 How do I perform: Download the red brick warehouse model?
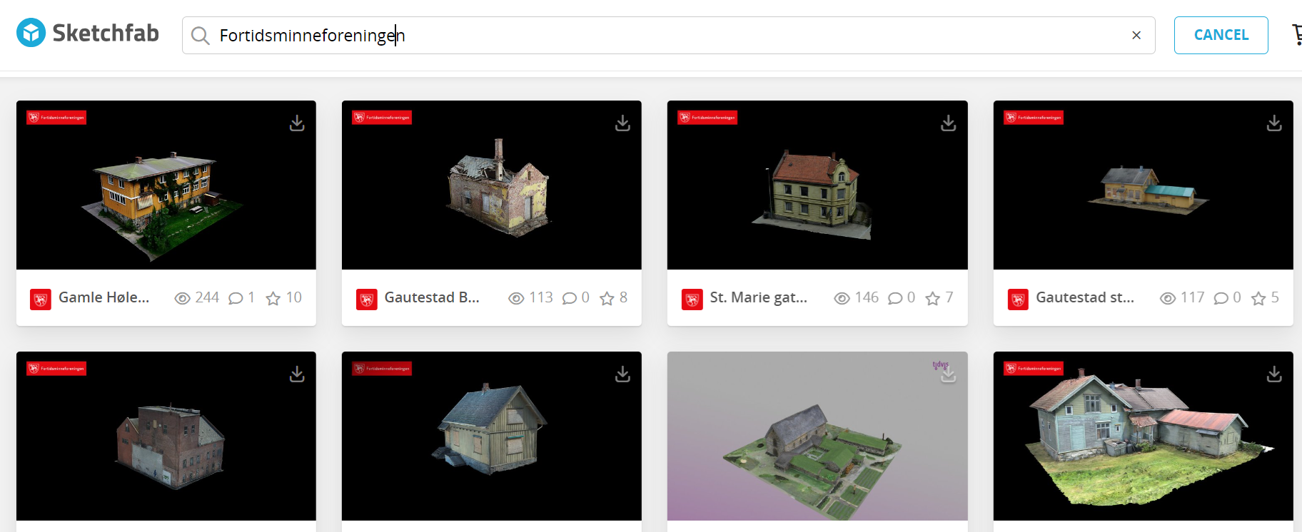click(297, 374)
